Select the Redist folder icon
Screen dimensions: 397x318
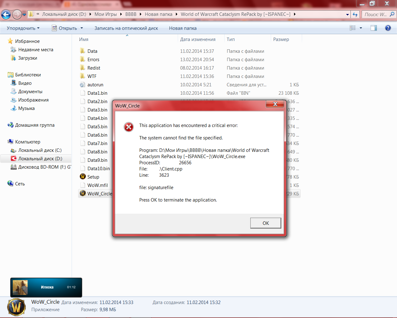[x=83, y=68]
